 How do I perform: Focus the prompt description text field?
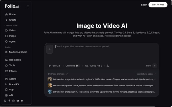pos(106,53)
